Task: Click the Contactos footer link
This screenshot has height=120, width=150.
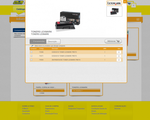Action: pyautogui.click(x=26, y=114)
